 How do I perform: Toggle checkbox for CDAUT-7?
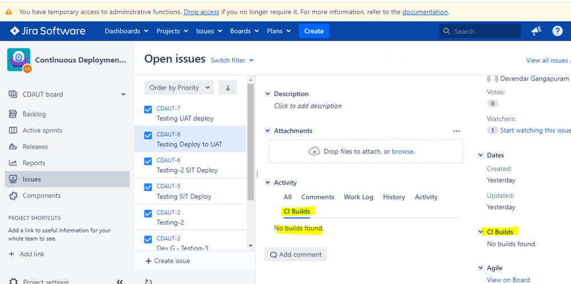click(x=148, y=109)
